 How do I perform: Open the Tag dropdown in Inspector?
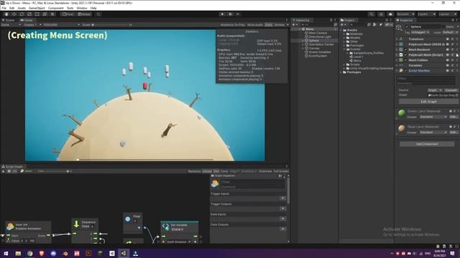(420, 32)
